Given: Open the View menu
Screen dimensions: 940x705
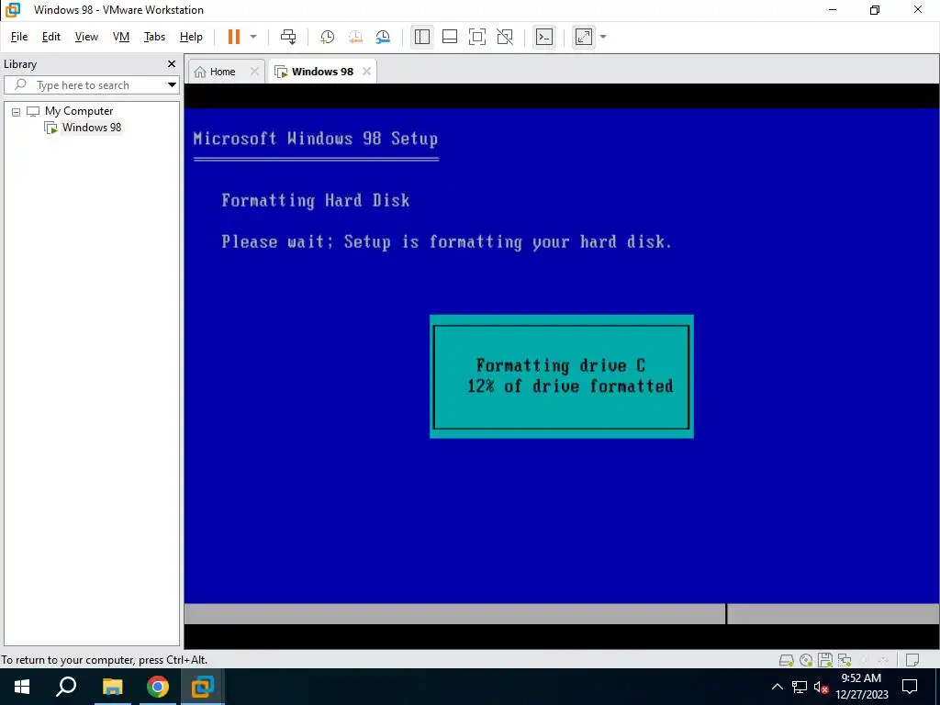Looking at the screenshot, I should [86, 37].
